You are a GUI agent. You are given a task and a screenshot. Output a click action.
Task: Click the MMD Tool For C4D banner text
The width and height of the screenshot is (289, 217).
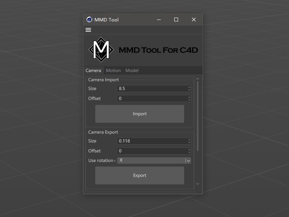[x=159, y=50]
